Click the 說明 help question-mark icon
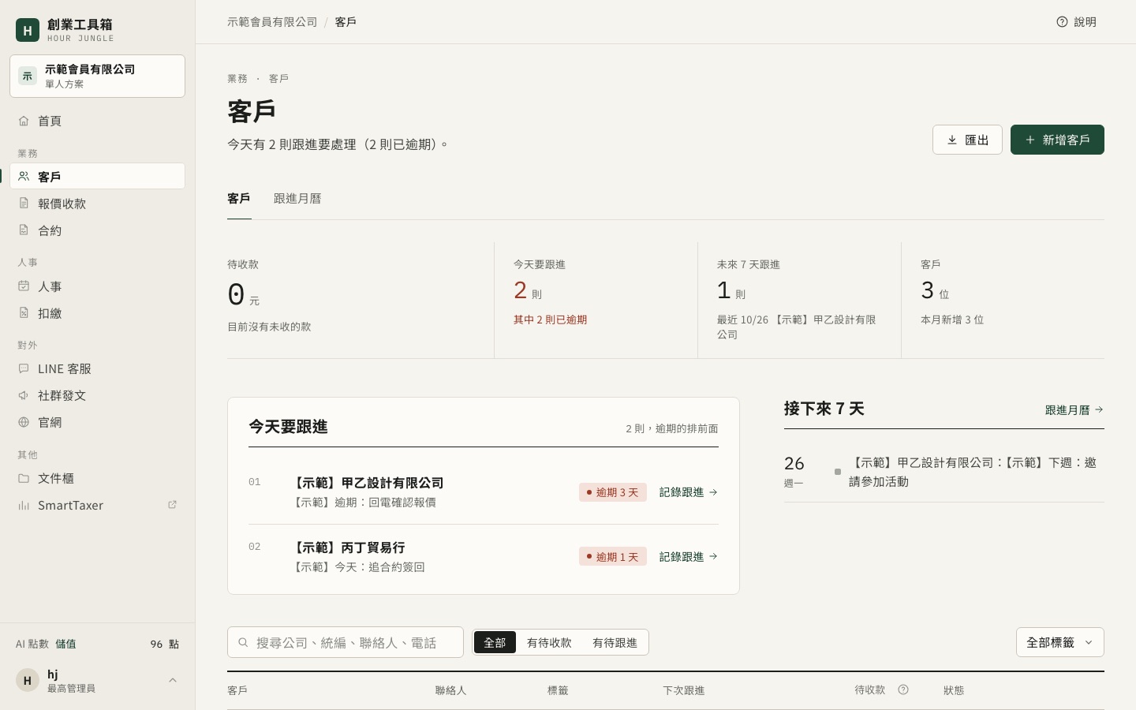Viewport: 1136px width, 710px height. coord(1062,22)
